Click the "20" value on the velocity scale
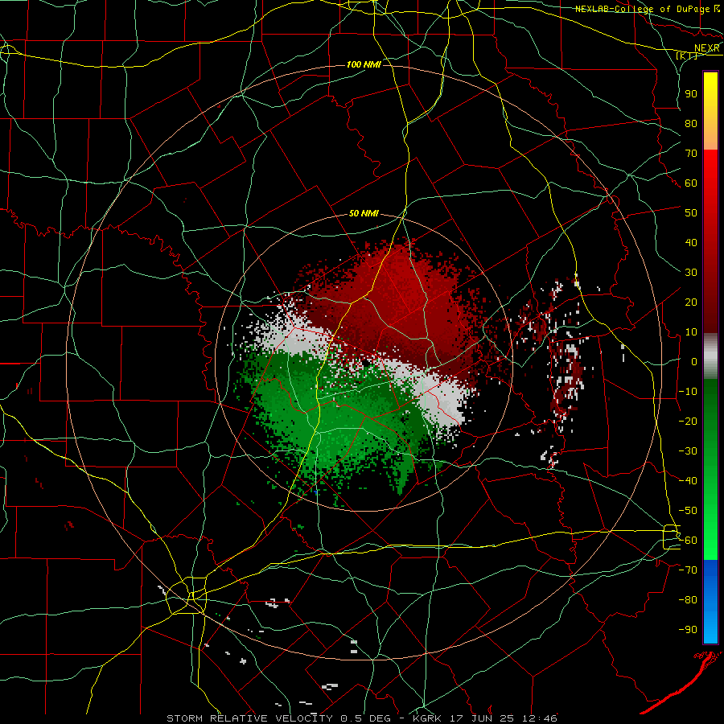Viewport: 724px width, 724px height. coord(691,302)
